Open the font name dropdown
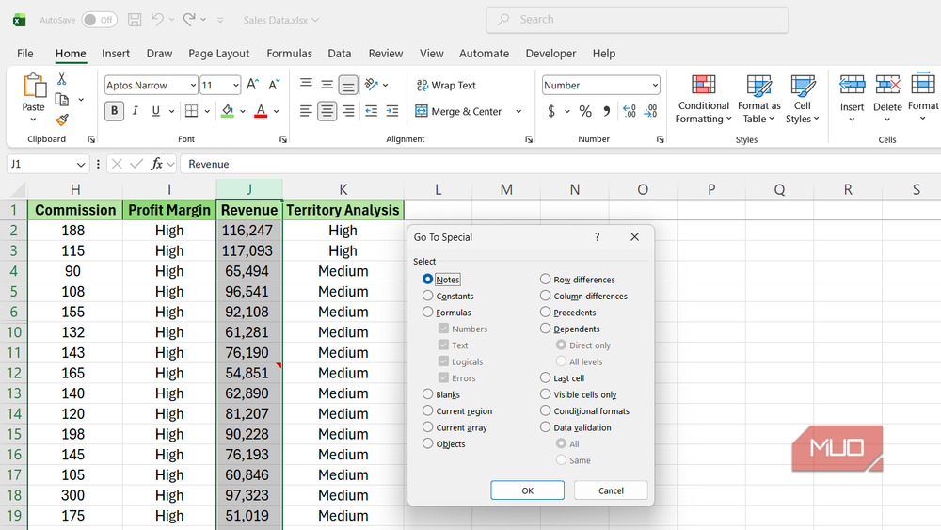Screen dimensions: 941x530 tap(193, 86)
